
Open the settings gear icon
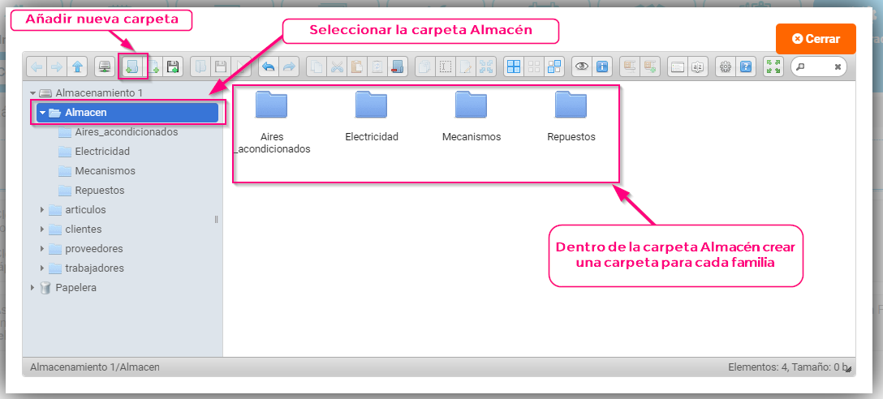coord(726,66)
